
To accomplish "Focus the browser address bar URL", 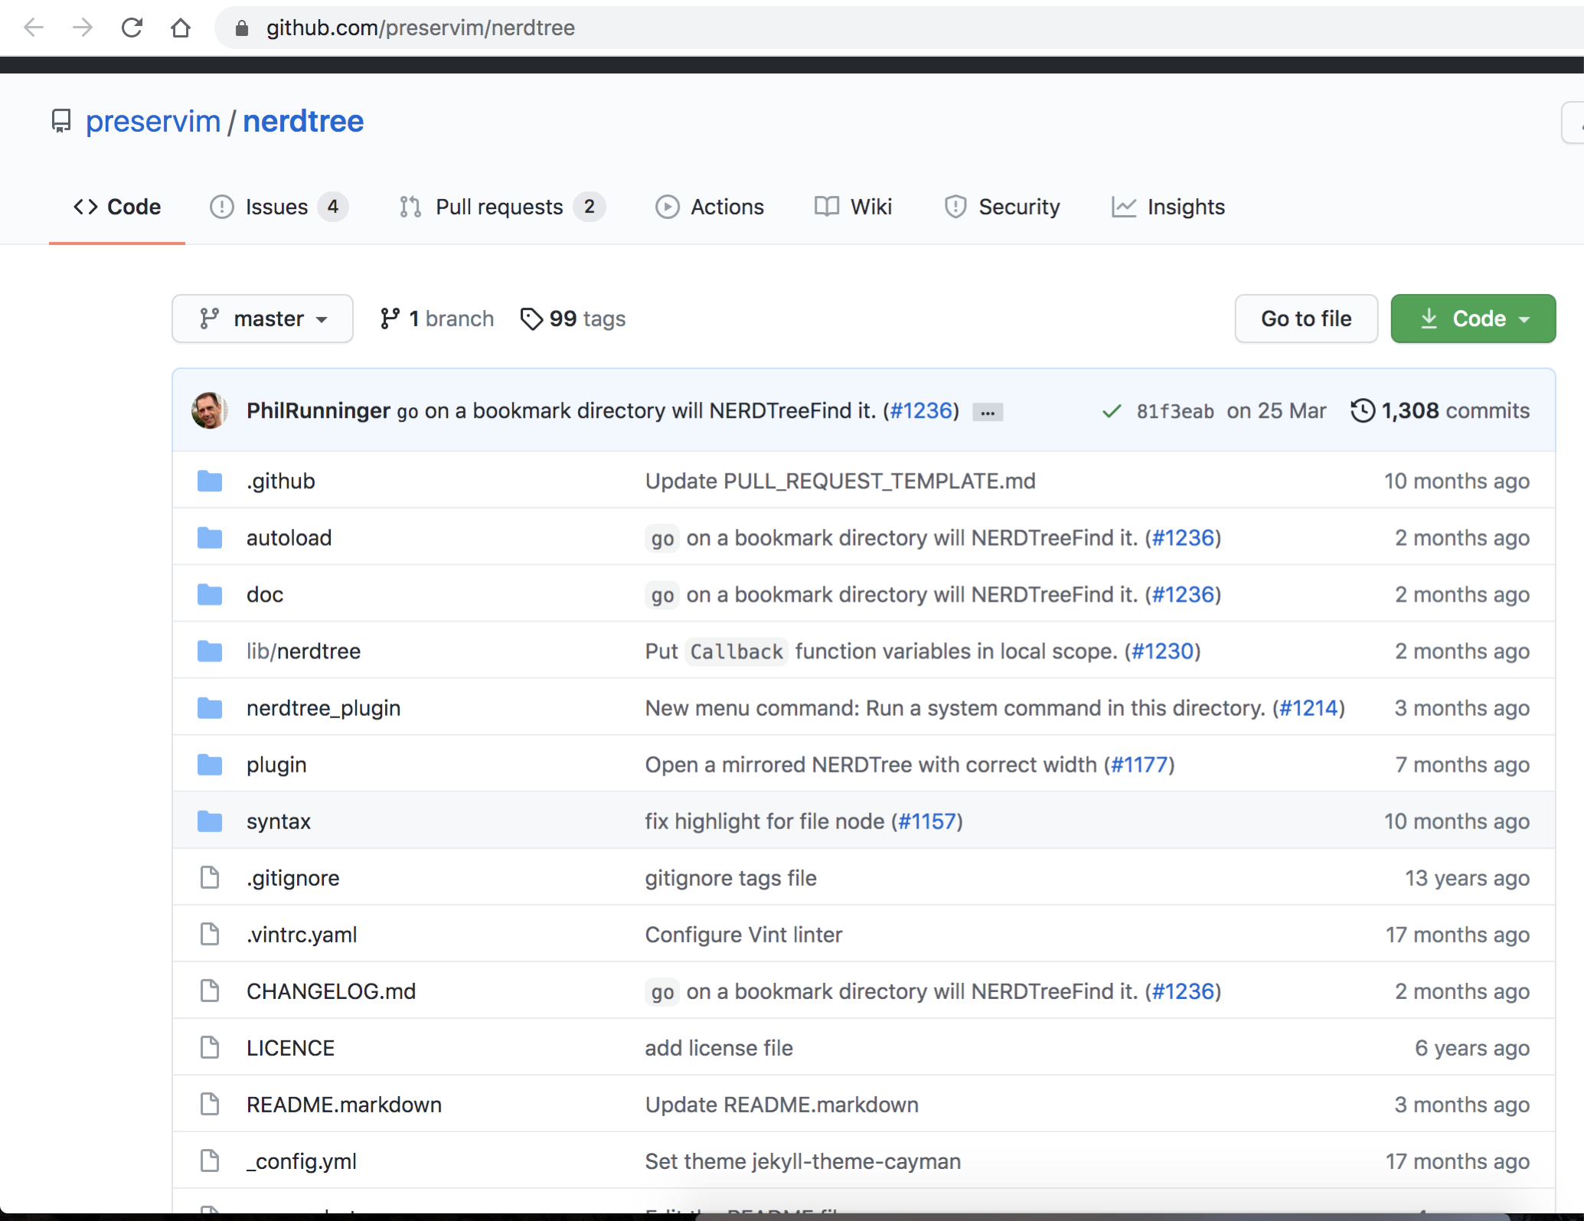I will (x=420, y=28).
